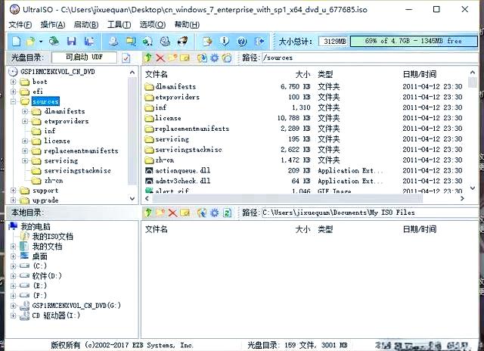Click the Open CD/DVD green disc icon

click(54, 41)
